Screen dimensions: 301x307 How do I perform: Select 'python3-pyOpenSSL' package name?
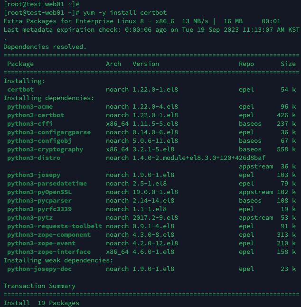click(x=39, y=192)
